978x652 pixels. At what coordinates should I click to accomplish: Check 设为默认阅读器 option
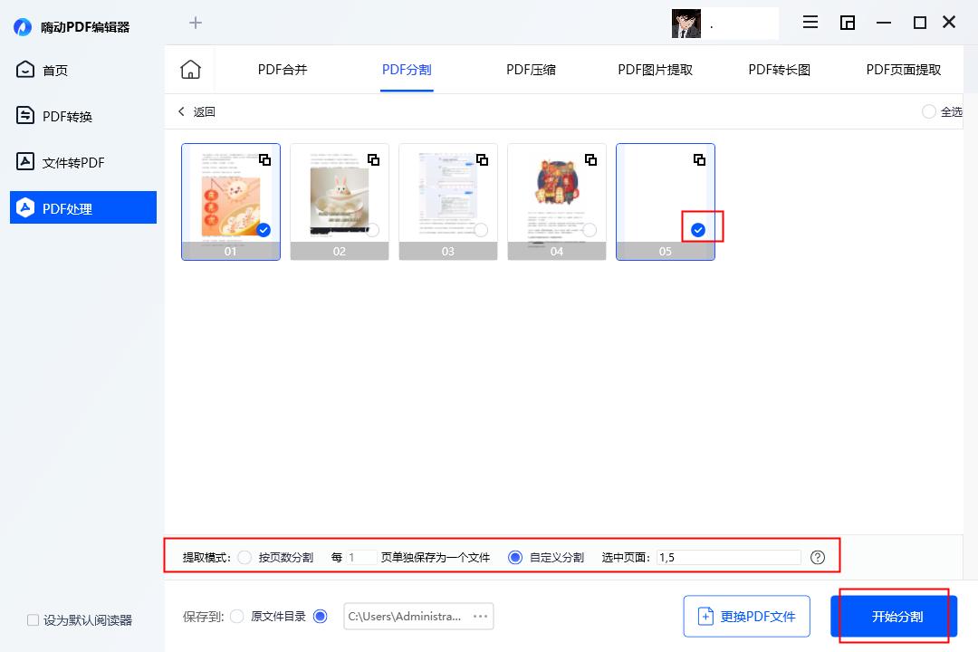[32, 619]
